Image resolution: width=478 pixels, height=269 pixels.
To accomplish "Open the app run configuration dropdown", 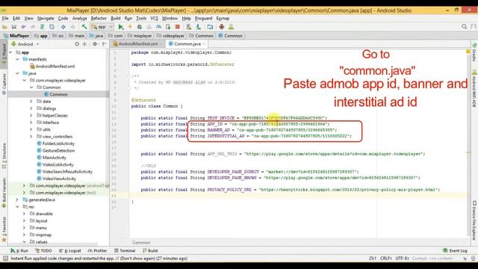I will tap(102, 27).
